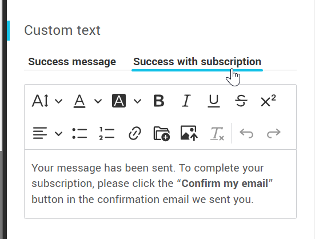315x239 pixels.
Task: Toggle underline formatting
Action: coord(214,101)
